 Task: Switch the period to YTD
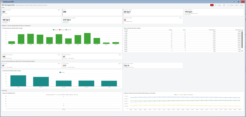pyautogui.click(x=216, y=5)
